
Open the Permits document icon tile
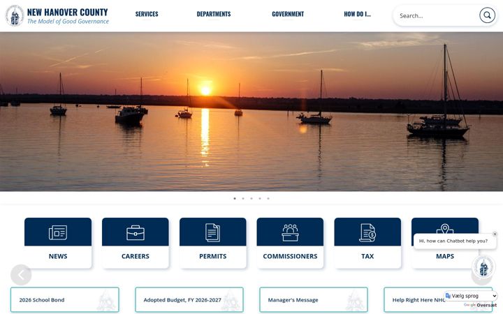pos(212,232)
